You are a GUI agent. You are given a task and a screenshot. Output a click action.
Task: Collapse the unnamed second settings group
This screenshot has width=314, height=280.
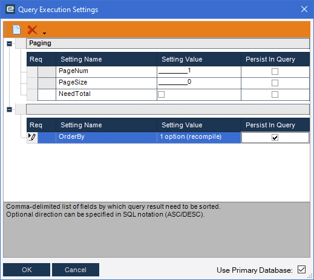pos(9,109)
